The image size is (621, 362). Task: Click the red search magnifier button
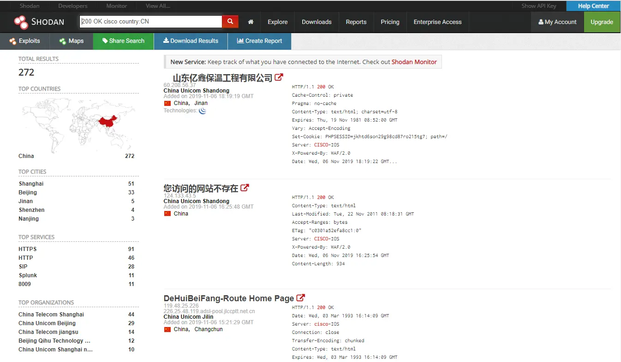click(230, 22)
